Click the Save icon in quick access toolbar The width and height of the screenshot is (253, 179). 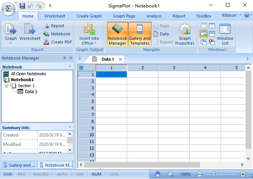tap(22, 6)
